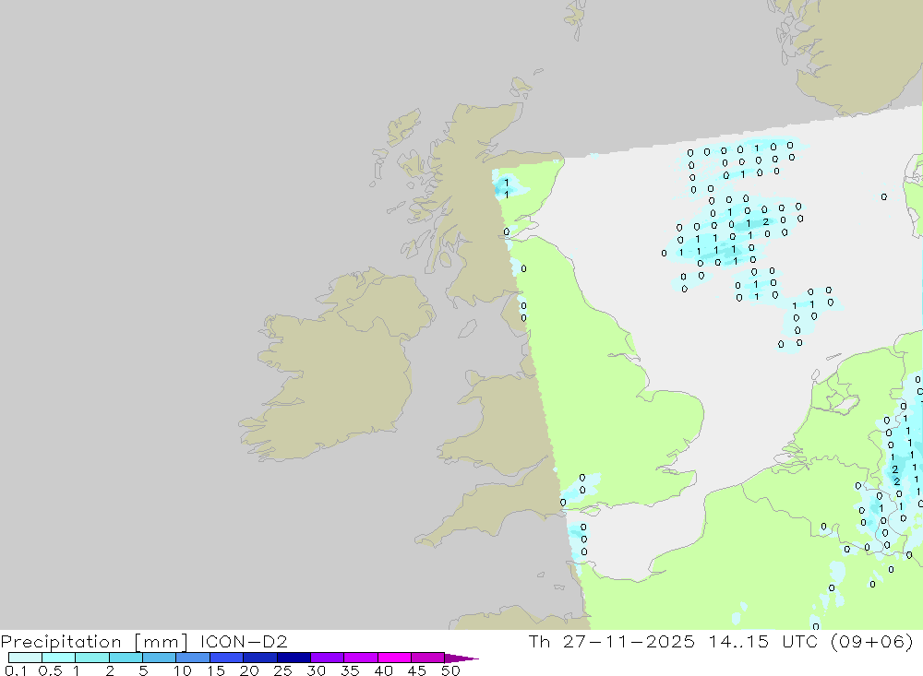Select the 1–2 mm legend color box
Screen dimensions: 923x676
click(92, 658)
